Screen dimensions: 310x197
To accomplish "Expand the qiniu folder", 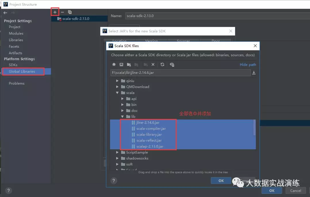I will coord(117,81).
